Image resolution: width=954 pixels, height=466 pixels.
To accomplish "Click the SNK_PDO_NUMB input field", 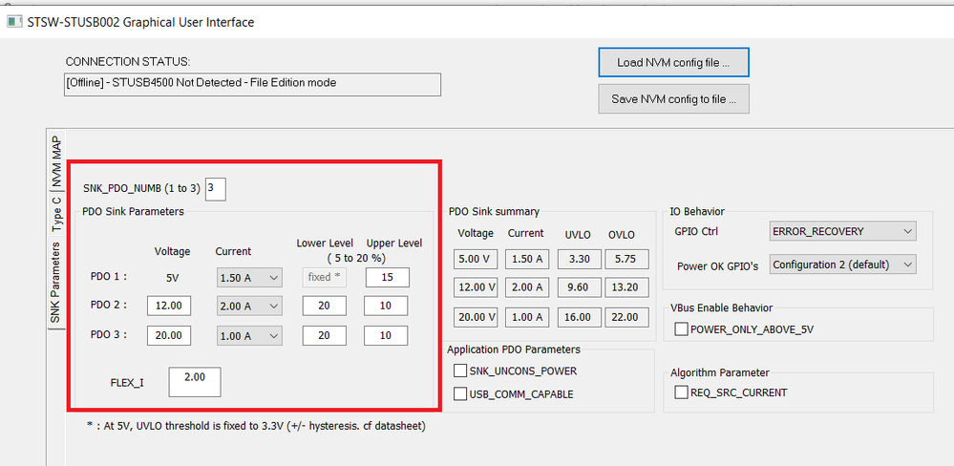I will [x=215, y=189].
